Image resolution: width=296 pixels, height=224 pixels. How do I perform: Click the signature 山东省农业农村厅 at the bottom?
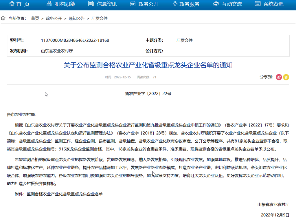click(273, 205)
